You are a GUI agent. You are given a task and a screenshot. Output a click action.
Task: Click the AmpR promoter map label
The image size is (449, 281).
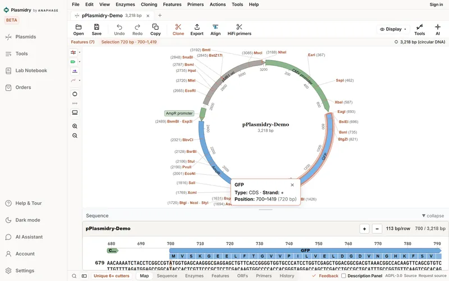179,114
